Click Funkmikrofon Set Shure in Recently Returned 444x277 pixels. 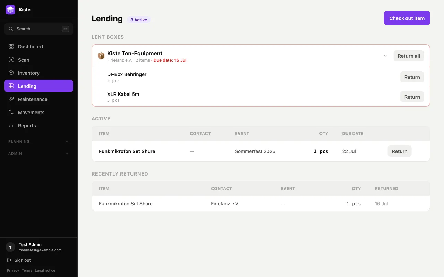click(x=126, y=203)
